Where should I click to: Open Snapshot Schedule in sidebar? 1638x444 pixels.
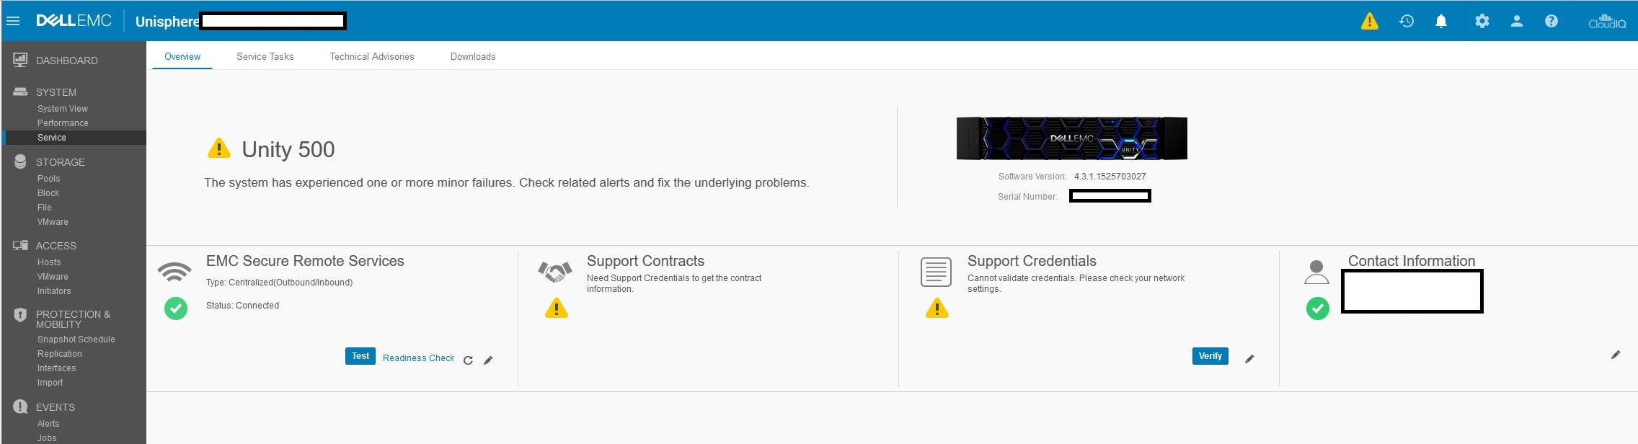(76, 339)
